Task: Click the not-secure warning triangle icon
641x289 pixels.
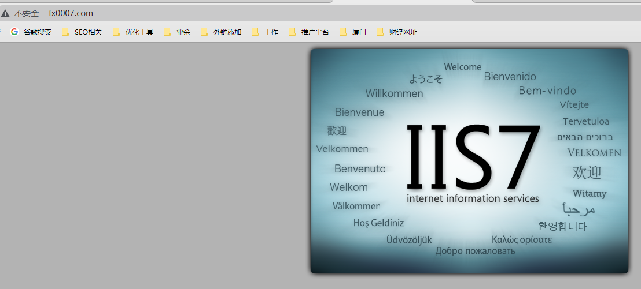Action: [5, 13]
